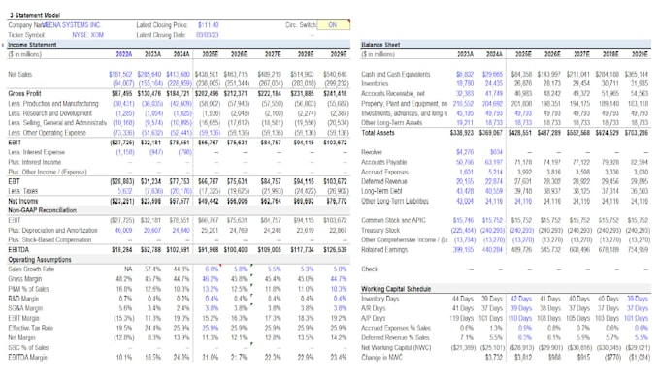The image size is (660, 380).
Task: Select the Net Income row label
Action: tap(22, 201)
